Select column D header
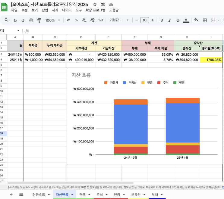This screenshot has height=199, width=224. (x=81, y=37)
